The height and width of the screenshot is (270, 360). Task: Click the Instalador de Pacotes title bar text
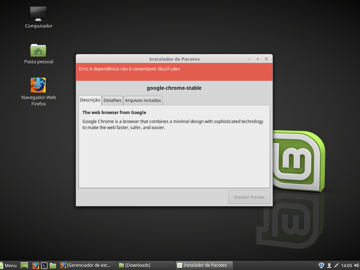(175, 59)
